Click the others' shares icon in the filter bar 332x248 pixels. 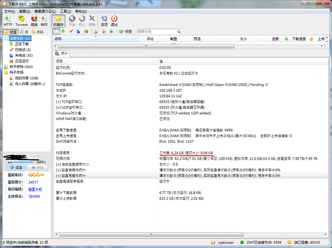(111, 31)
